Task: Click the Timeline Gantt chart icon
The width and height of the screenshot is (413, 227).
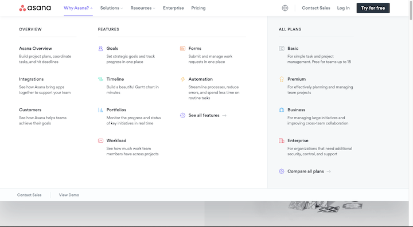Action: pos(100,79)
